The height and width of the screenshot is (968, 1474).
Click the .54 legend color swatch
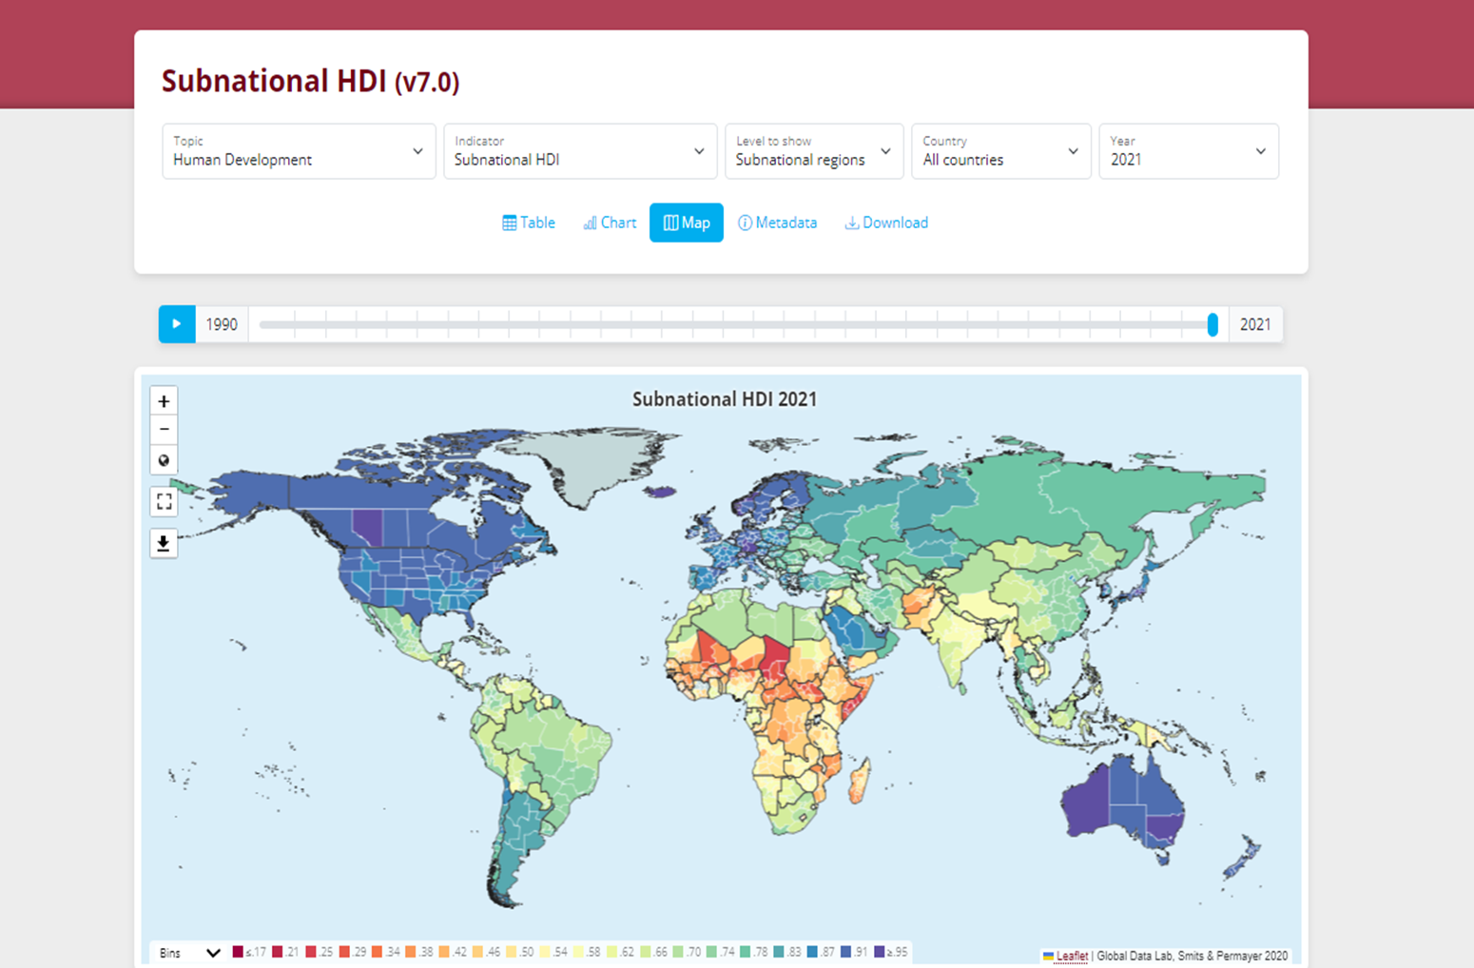[545, 952]
